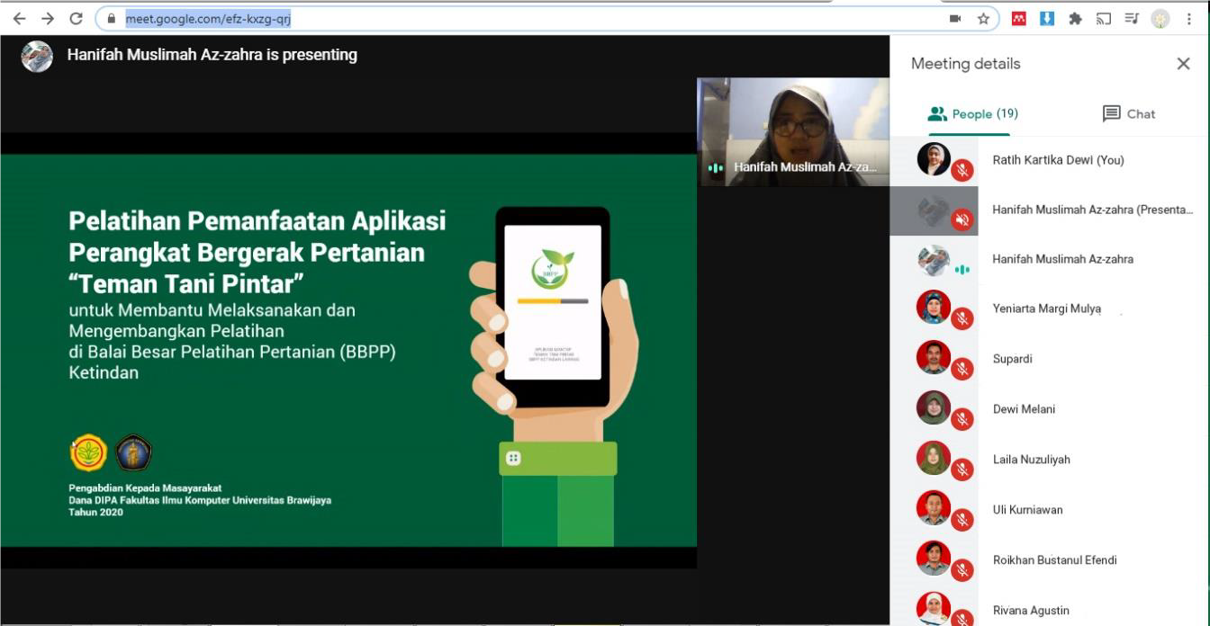Select participant Uli Kurniawan
Screen dimensions: 1210x626
pyautogui.click(x=1049, y=510)
